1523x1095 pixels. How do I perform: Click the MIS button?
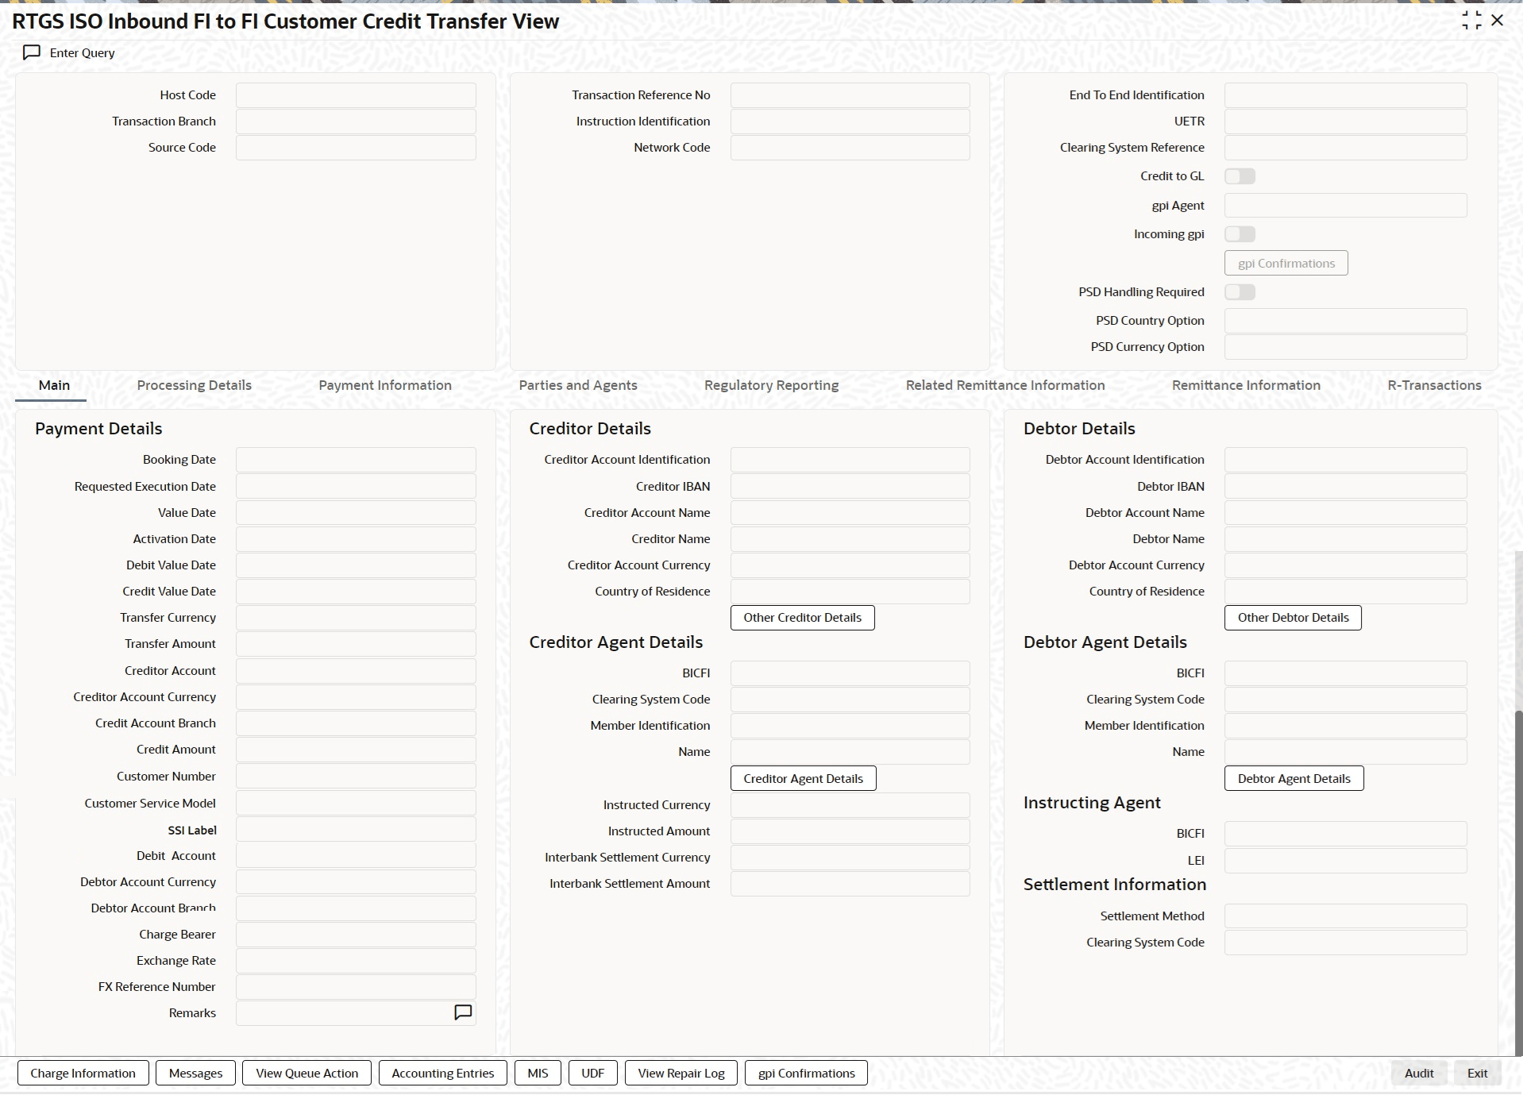coord(538,1073)
